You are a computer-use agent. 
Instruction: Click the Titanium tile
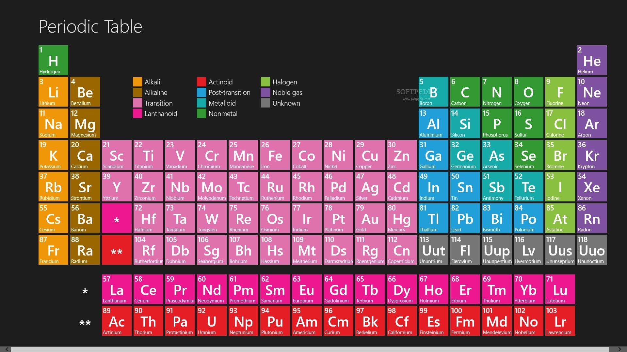(148, 155)
